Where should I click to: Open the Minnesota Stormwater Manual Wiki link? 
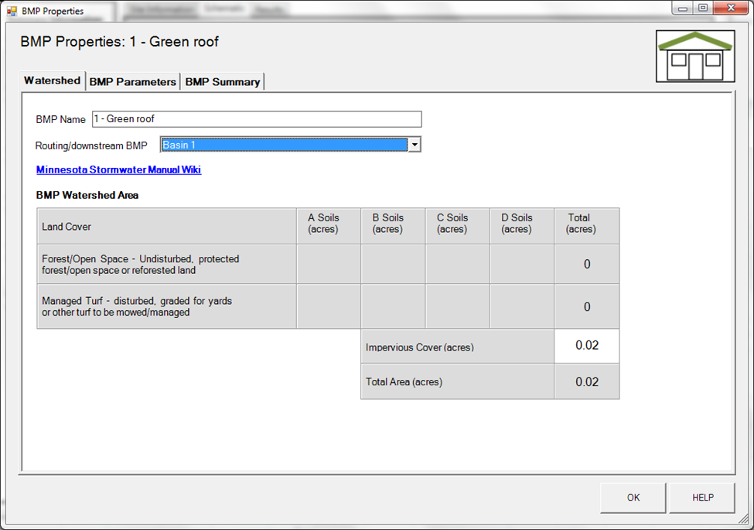point(118,169)
